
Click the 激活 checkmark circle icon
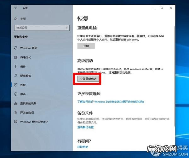tap(16, 94)
